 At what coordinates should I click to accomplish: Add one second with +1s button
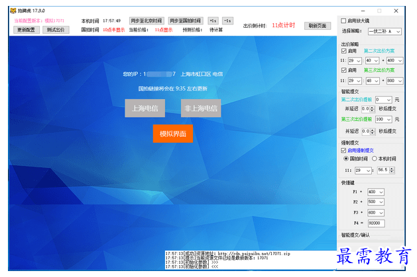point(213,20)
